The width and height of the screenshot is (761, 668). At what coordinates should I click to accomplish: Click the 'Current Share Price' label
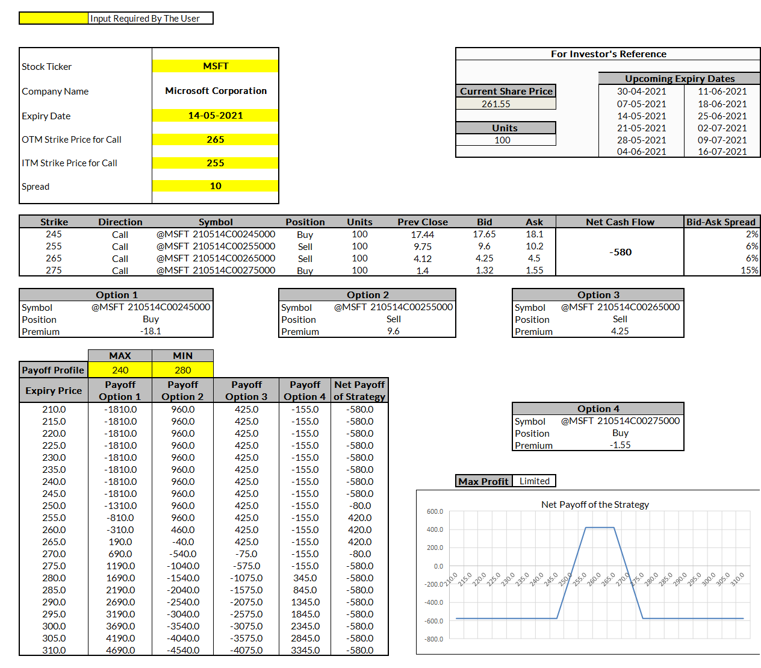(506, 91)
